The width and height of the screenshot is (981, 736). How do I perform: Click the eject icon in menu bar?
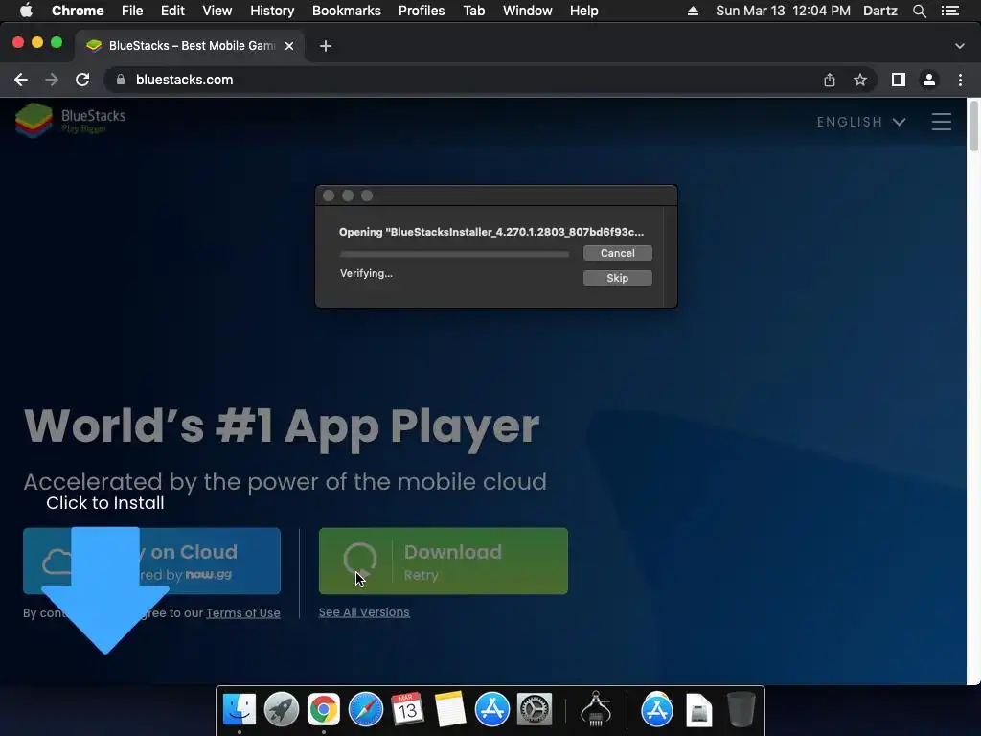pos(693,11)
